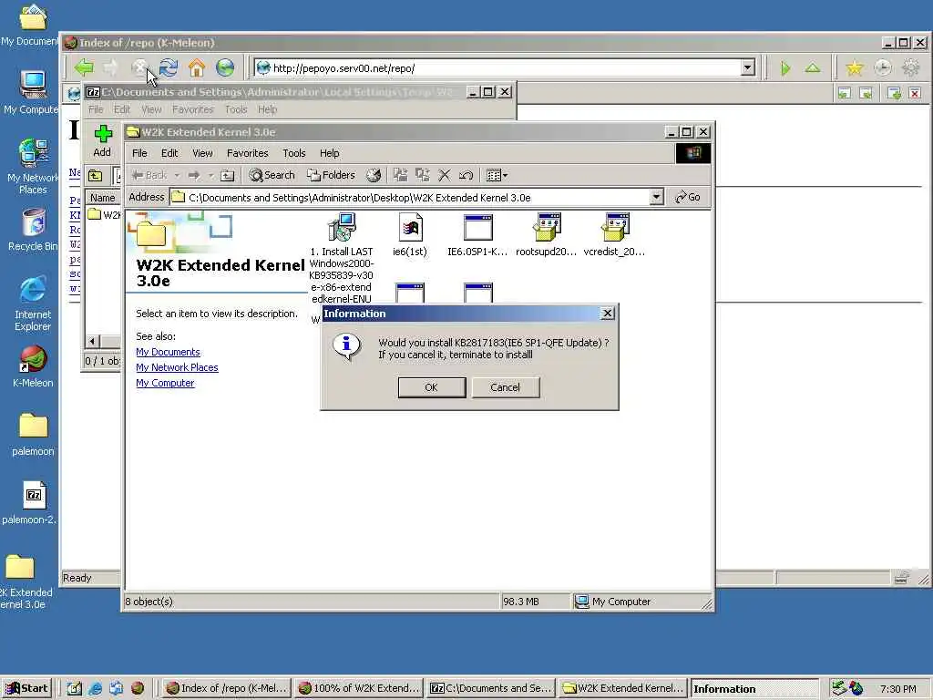
Task: Open the Explorer File menu
Action: click(139, 153)
